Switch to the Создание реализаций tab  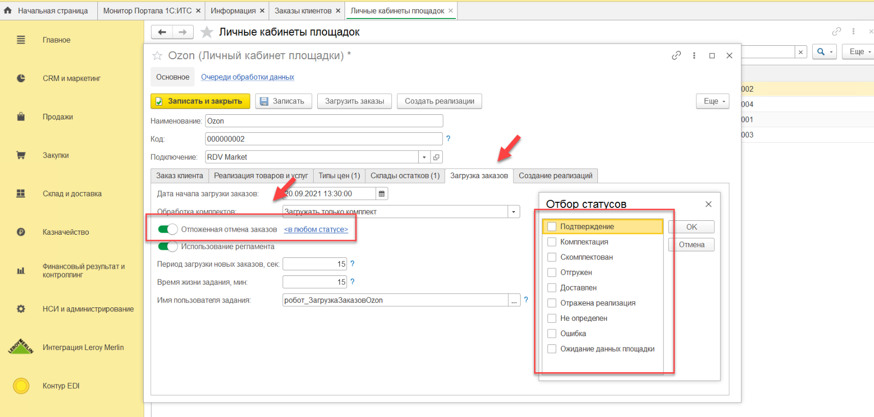555,176
